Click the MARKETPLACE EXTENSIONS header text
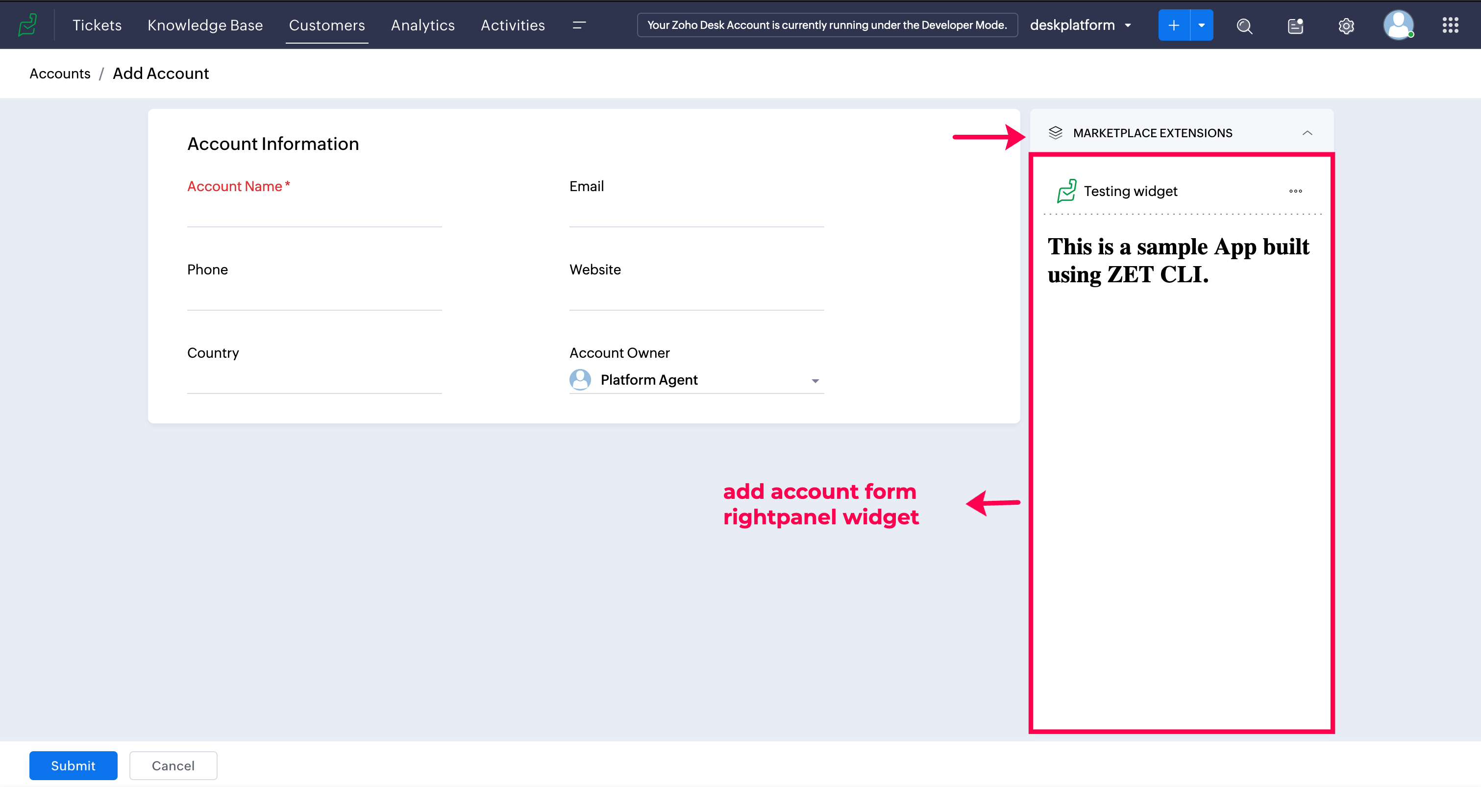 (1152, 133)
